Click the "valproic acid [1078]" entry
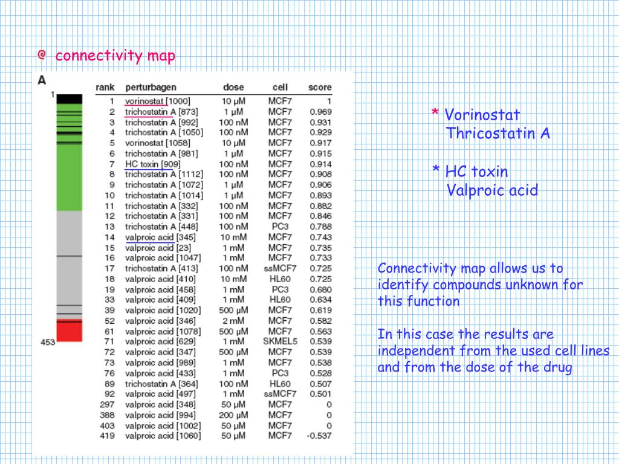Screen dimensions: 619x464 pos(163,332)
